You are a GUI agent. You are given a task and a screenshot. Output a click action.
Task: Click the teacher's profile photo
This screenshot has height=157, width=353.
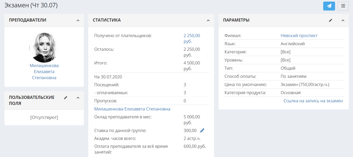tap(44, 48)
